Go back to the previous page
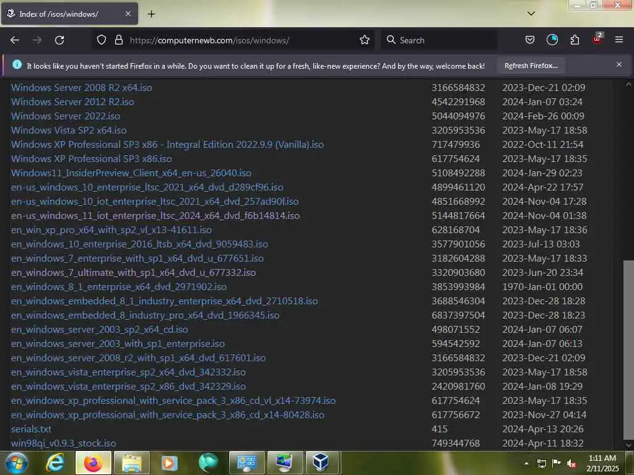Image resolution: width=634 pixels, height=475 pixels. pos(15,40)
